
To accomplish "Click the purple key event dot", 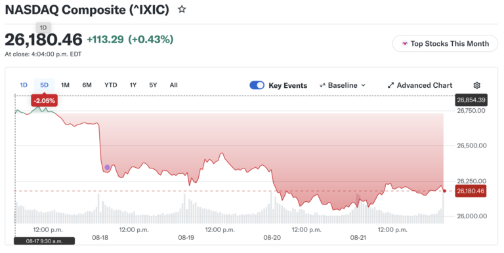I will [108, 167].
